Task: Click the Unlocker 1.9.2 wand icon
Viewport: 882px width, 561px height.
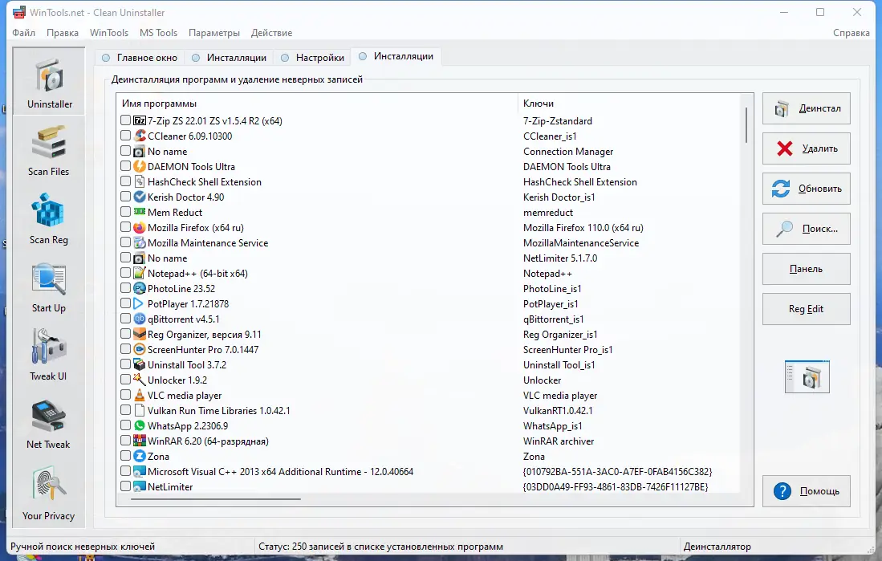Action: click(x=140, y=380)
